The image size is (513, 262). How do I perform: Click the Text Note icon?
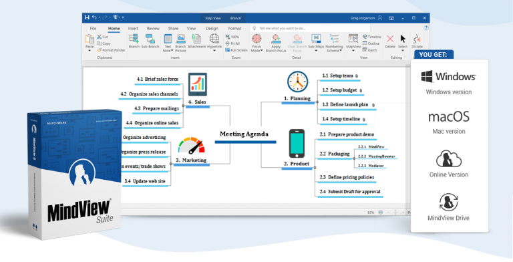(x=168, y=39)
